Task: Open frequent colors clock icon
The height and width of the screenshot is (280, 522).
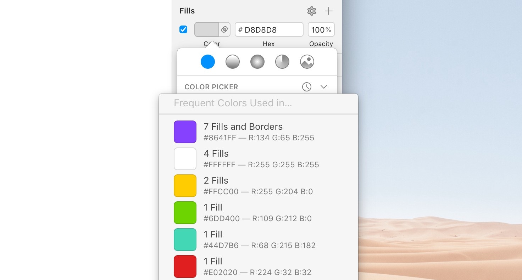Action: (x=307, y=87)
